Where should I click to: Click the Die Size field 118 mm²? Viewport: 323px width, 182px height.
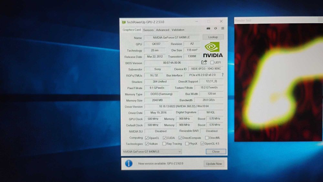[192, 50]
